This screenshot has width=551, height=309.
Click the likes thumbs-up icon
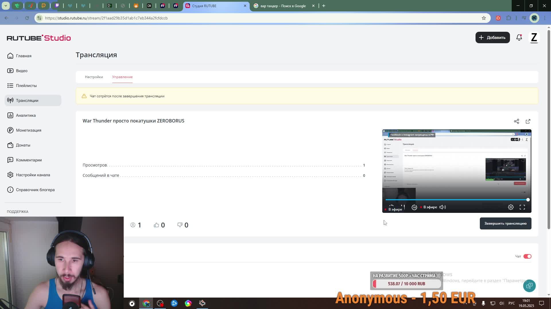tap(156, 225)
